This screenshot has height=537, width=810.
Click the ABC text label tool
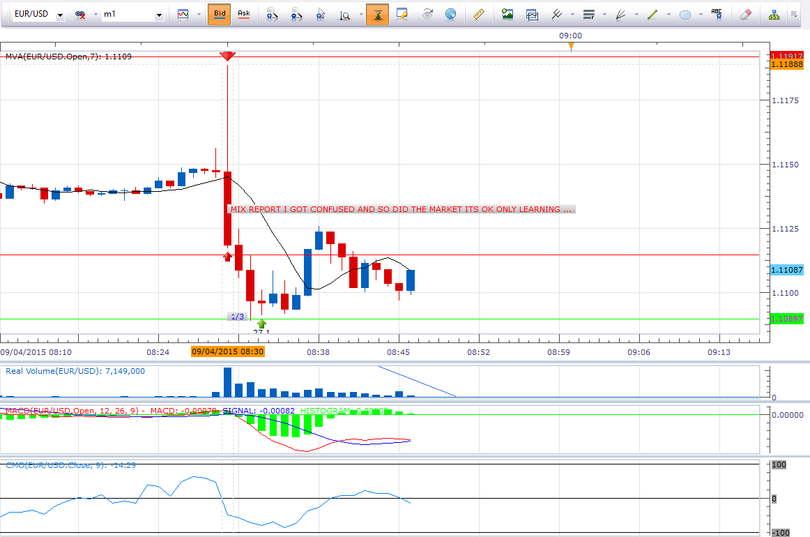pyautogui.click(x=716, y=13)
